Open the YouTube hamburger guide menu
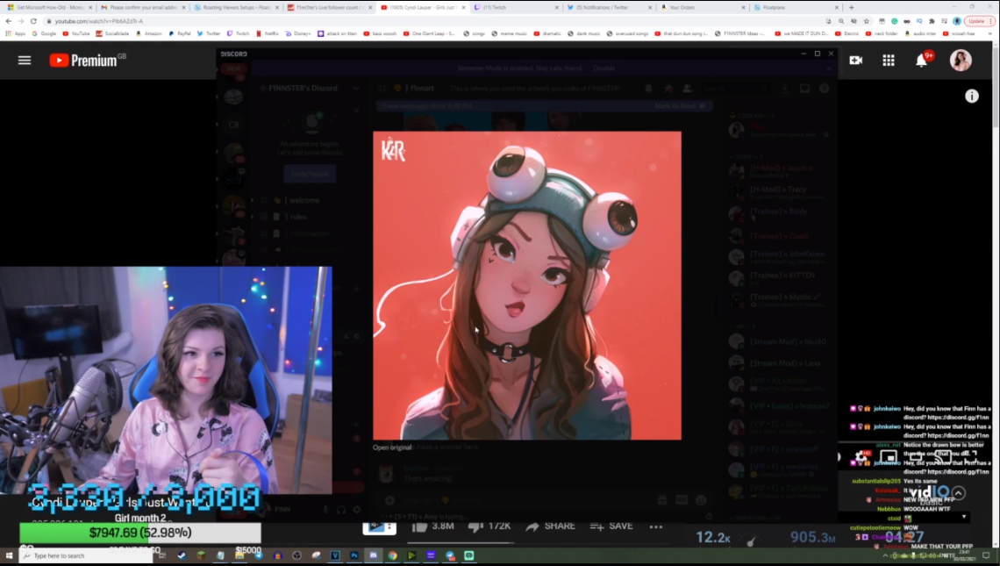 point(25,61)
